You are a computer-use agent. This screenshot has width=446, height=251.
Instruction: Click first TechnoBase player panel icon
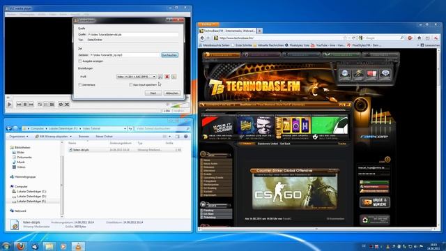(345, 74)
